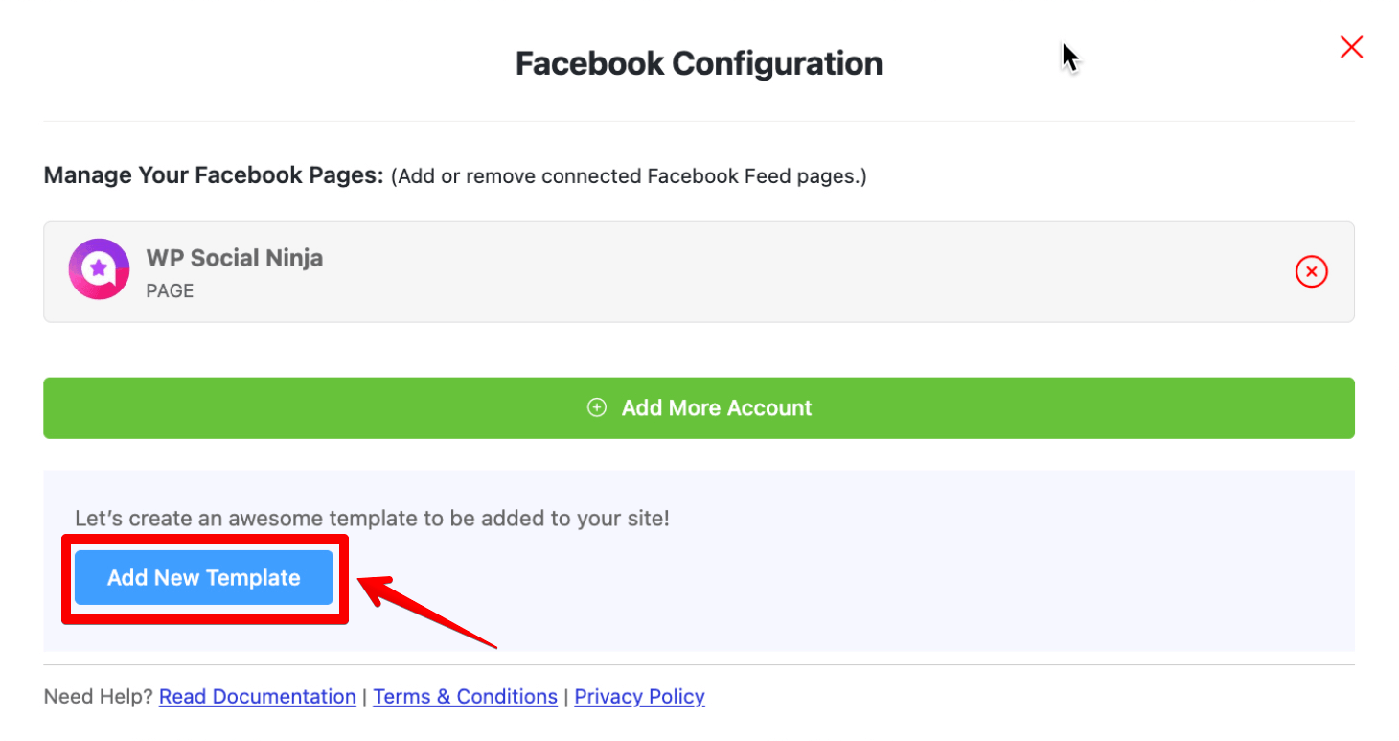Click the Need Help? text
1399x741 pixels.
99,697
